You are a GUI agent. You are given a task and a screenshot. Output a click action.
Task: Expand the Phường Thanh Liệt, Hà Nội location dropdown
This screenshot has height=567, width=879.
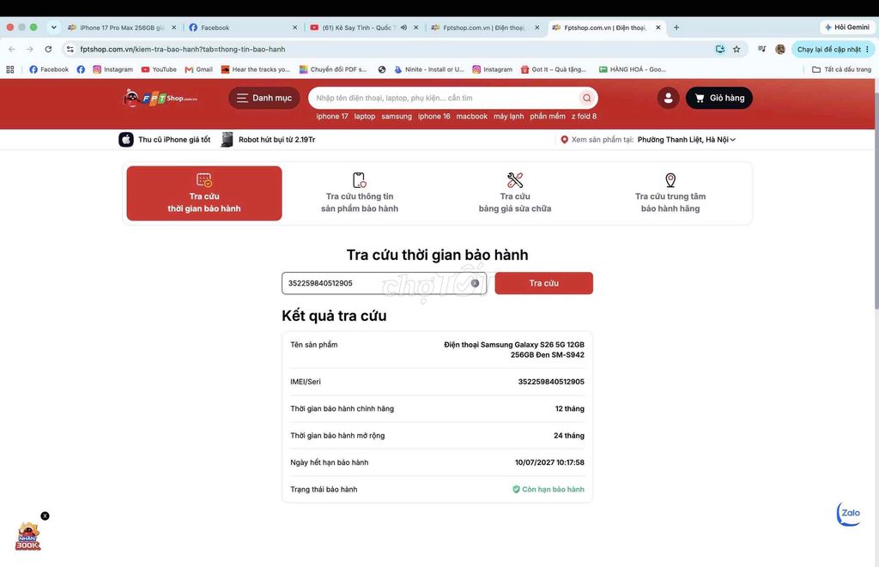[x=686, y=140]
